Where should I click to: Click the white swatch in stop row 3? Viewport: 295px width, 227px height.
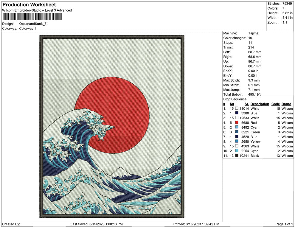pos(237,118)
